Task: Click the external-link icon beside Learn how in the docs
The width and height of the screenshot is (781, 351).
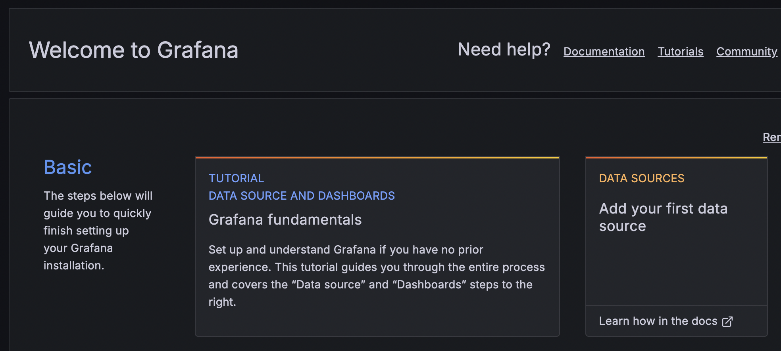Action: pos(727,321)
